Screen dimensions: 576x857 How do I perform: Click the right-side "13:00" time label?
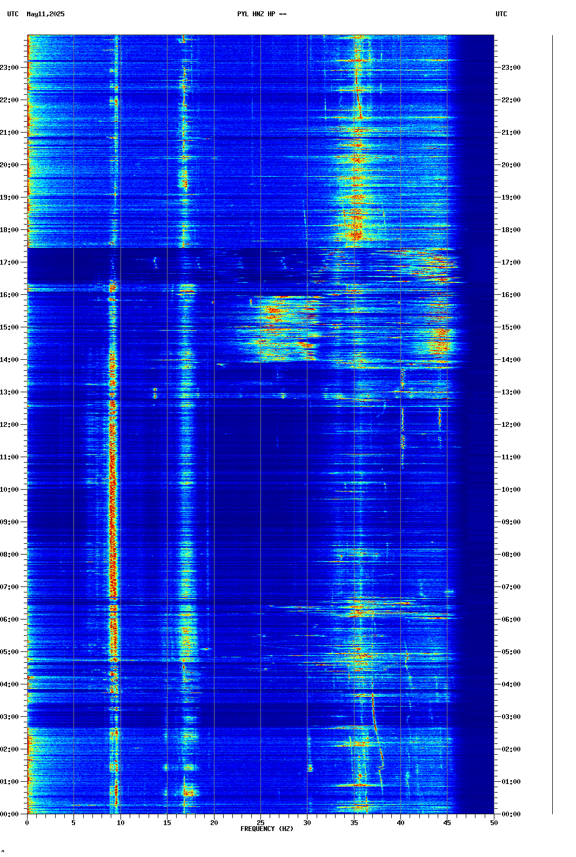point(511,392)
